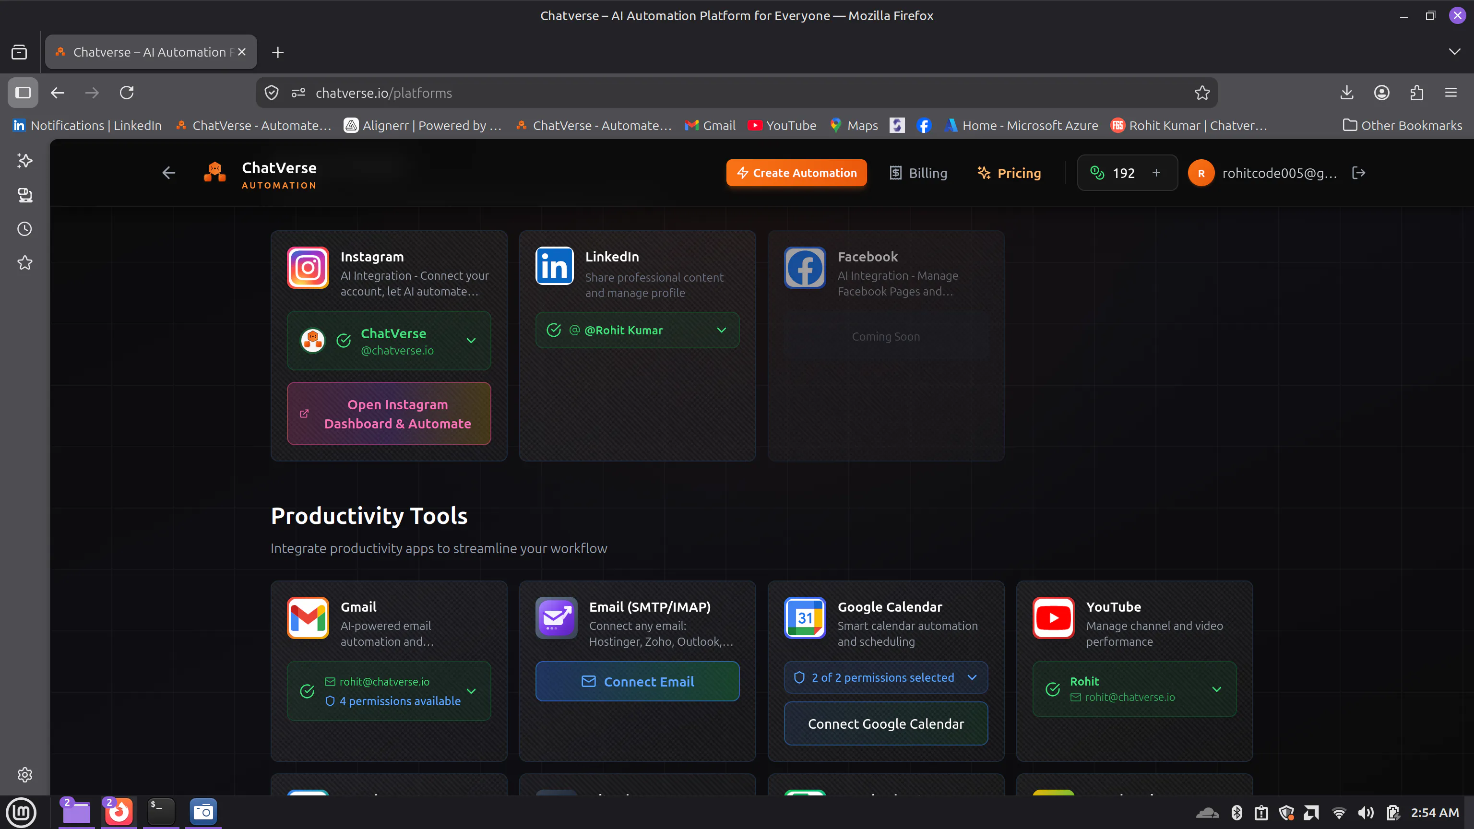Click the Email SMTP/IMAP icon
Image resolution: width=1474 pixels, height=829 pixels.
point(556,618)
